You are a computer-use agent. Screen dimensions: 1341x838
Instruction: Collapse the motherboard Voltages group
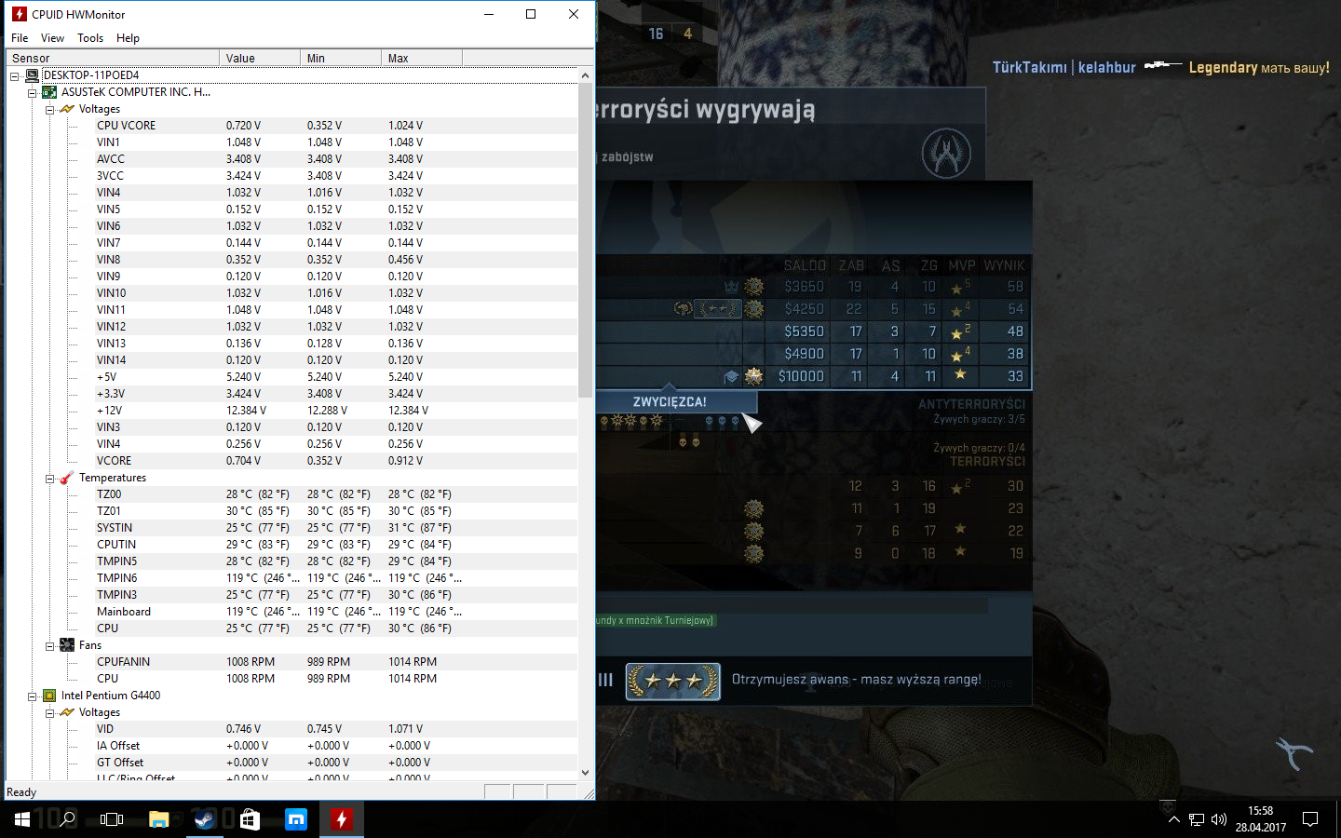pyautogui.click(x=49, y=109)
